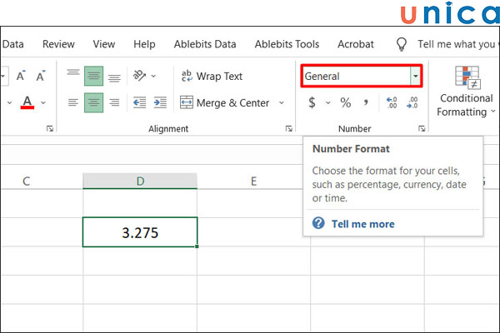The image size is (500, 333).
Task: Toggle middle vertical alignment
Action: click(x=94, y=76)
